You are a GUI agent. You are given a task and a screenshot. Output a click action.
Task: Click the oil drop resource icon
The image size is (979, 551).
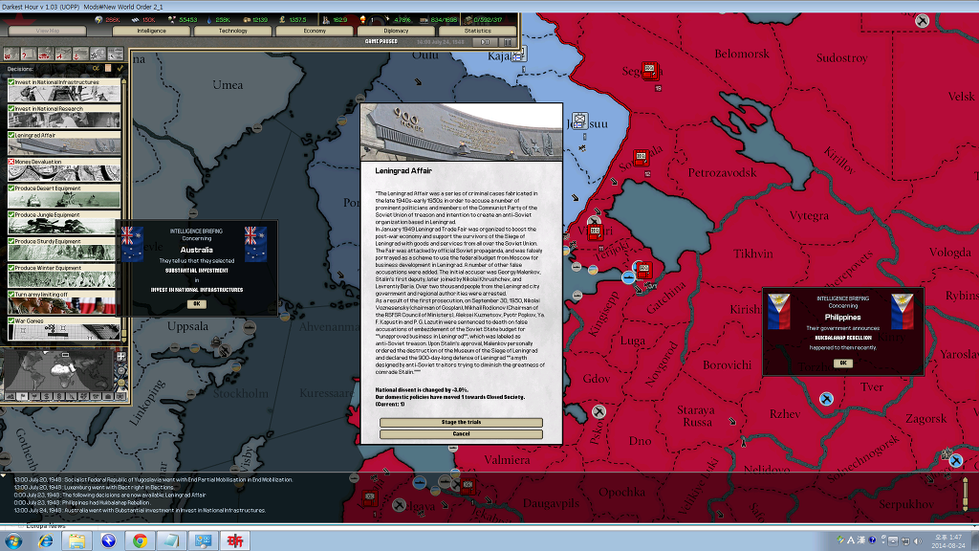(209, 20)
